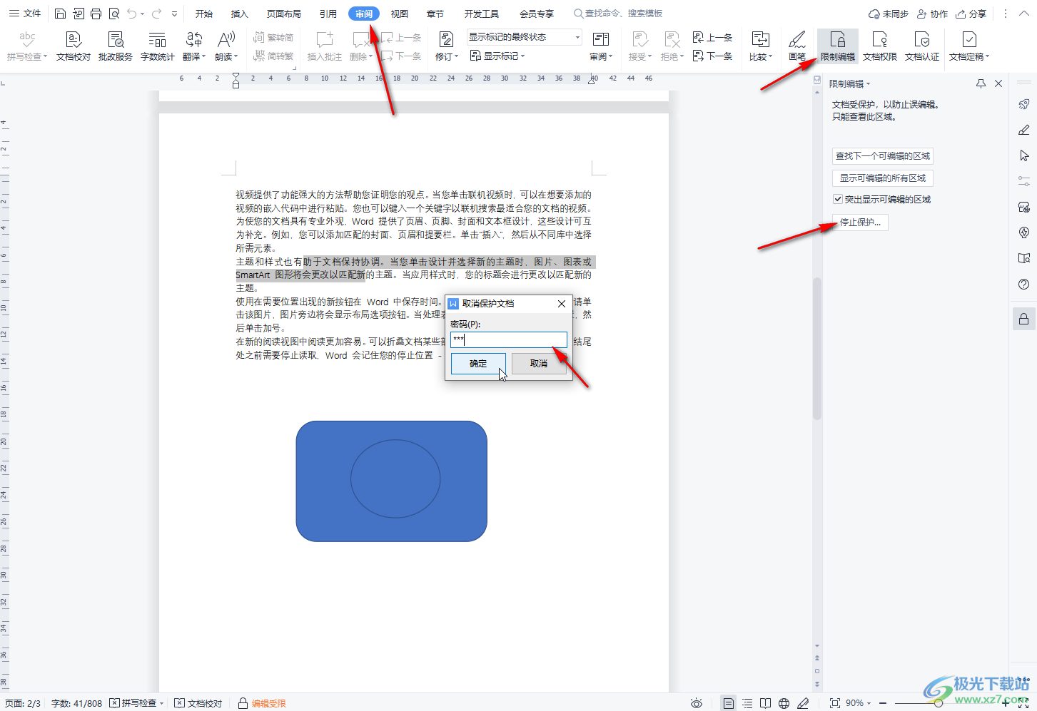Click 确定 in the unprotect dialog
The width and height of the screenshot is (1037, 711).
click(478, 364)
